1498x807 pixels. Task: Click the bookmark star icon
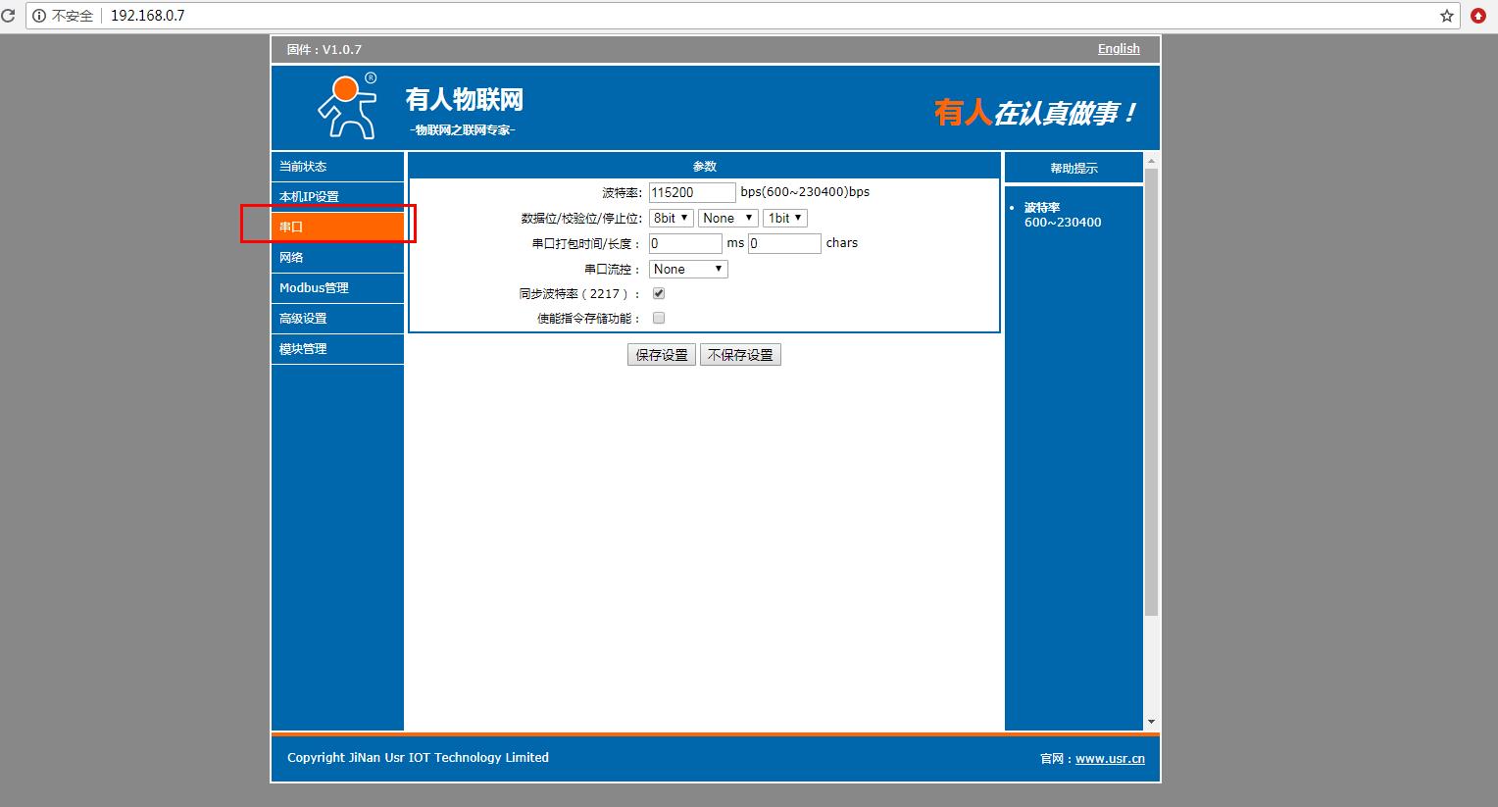pos(1446,16)
